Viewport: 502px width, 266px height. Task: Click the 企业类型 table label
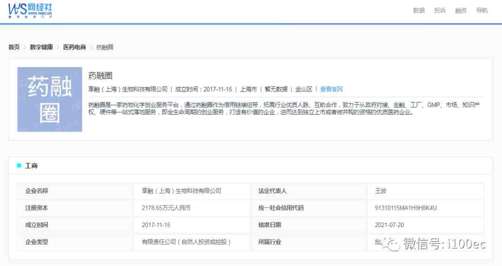(37, 242)
